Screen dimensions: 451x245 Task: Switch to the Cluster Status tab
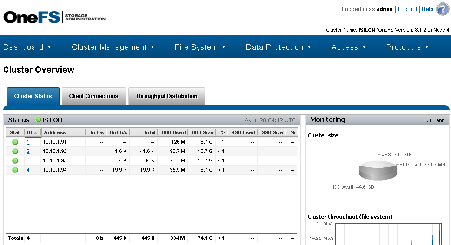click(x=33, y=96)
